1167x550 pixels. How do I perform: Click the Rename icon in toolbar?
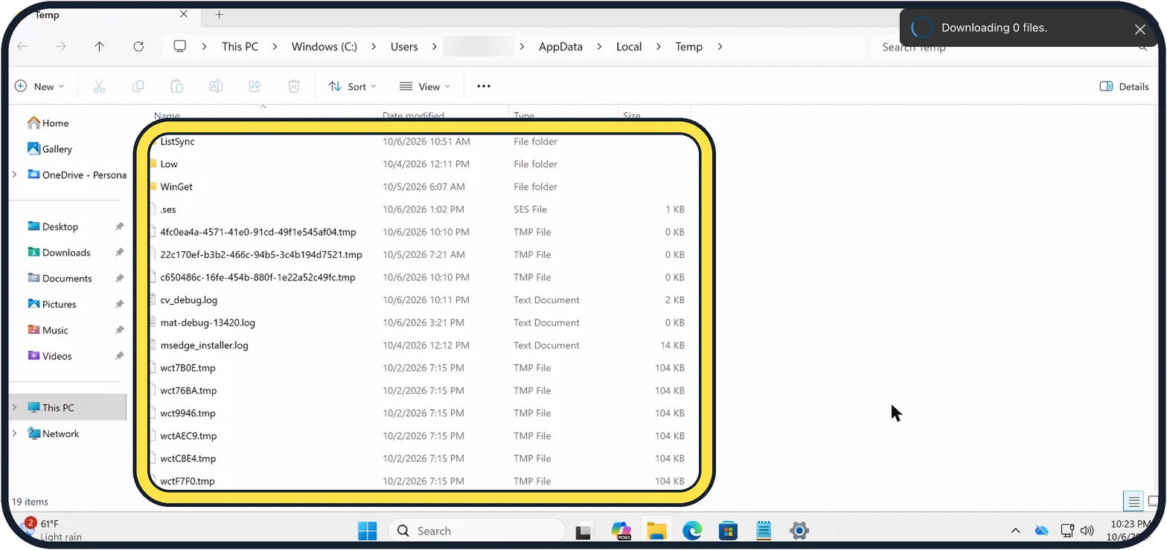(216, 86)
